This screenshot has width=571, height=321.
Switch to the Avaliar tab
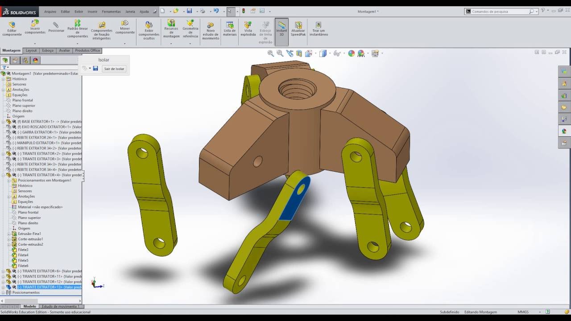click(x=65, y=50)
